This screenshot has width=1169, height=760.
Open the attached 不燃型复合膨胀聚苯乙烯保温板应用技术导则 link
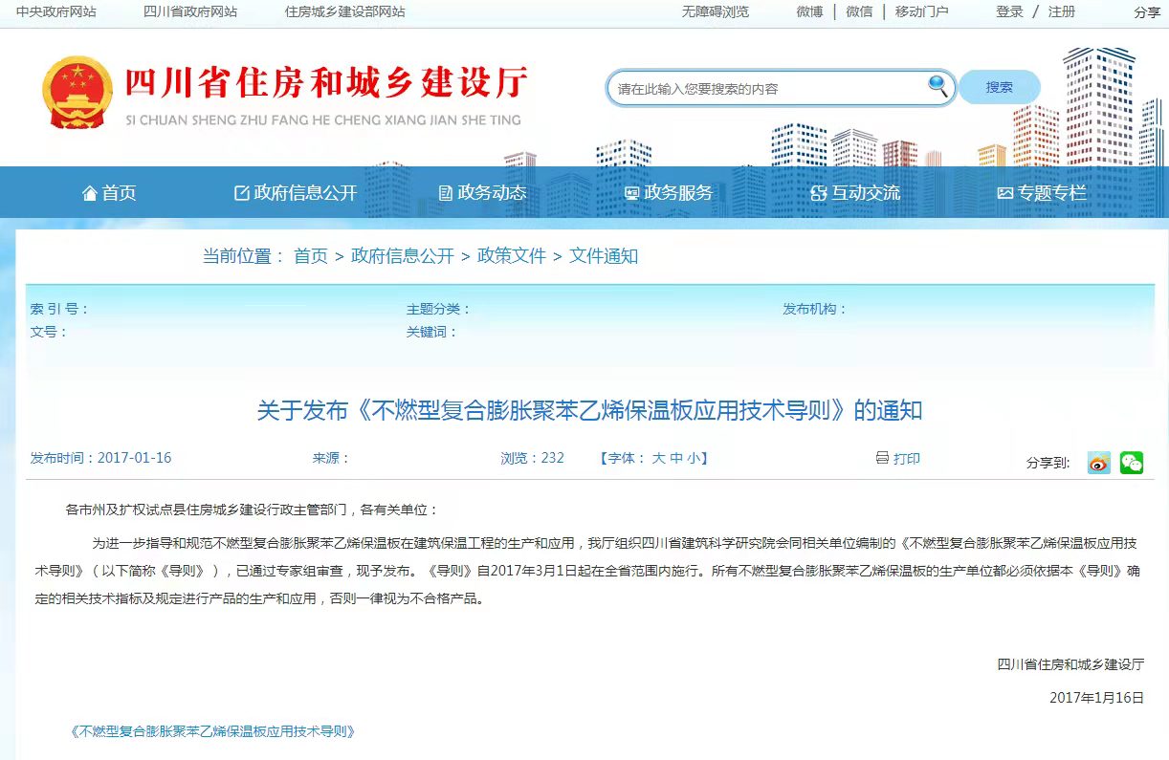(213, 731)
